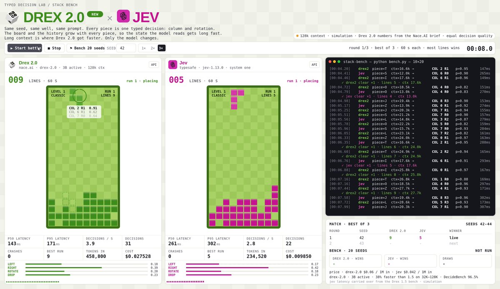
Task: Start the battle
Action: pyautogui.click(x=25, y=48)
